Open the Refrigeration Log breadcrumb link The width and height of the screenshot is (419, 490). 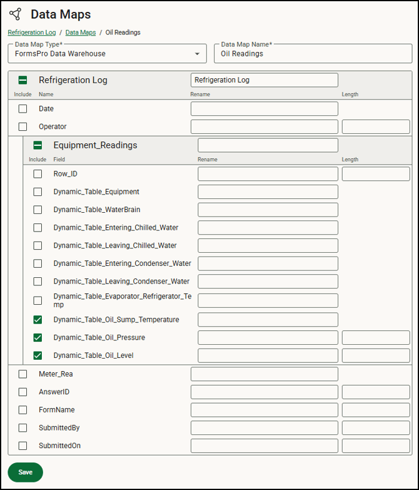[x=32, y=33]
